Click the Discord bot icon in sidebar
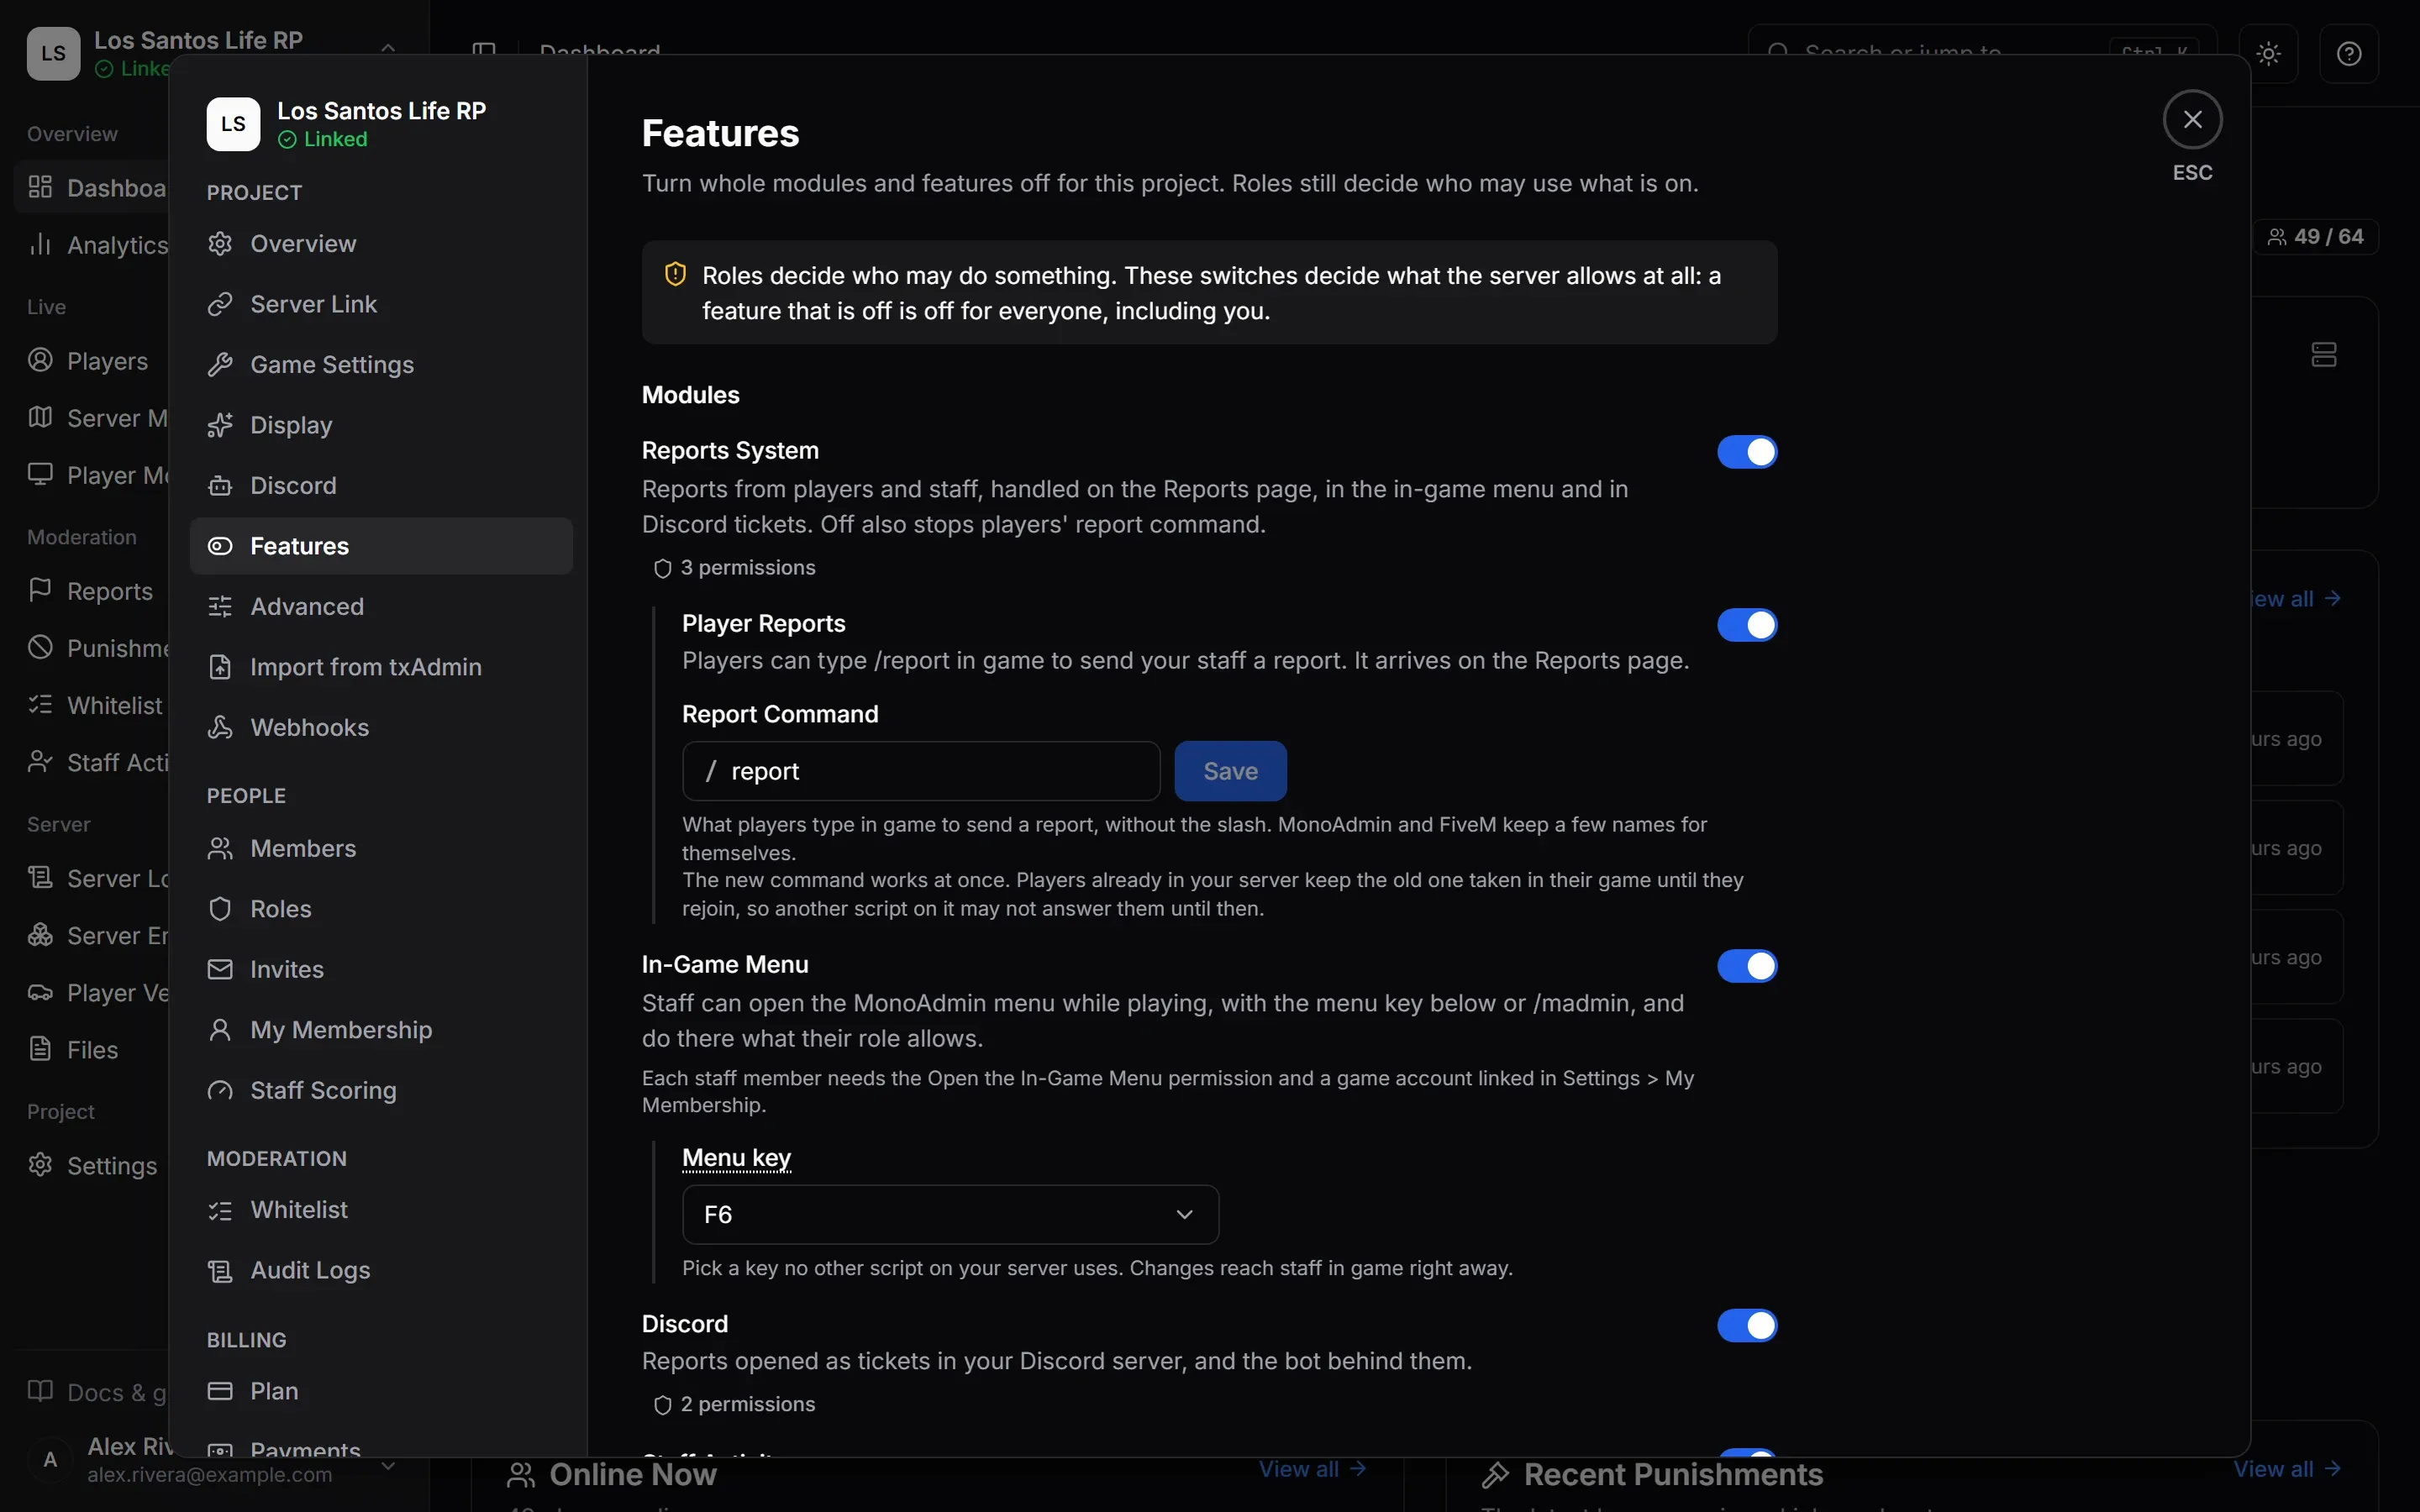 point(220,486)
